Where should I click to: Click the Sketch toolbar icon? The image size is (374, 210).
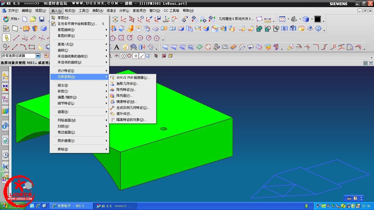click(6, 28)
